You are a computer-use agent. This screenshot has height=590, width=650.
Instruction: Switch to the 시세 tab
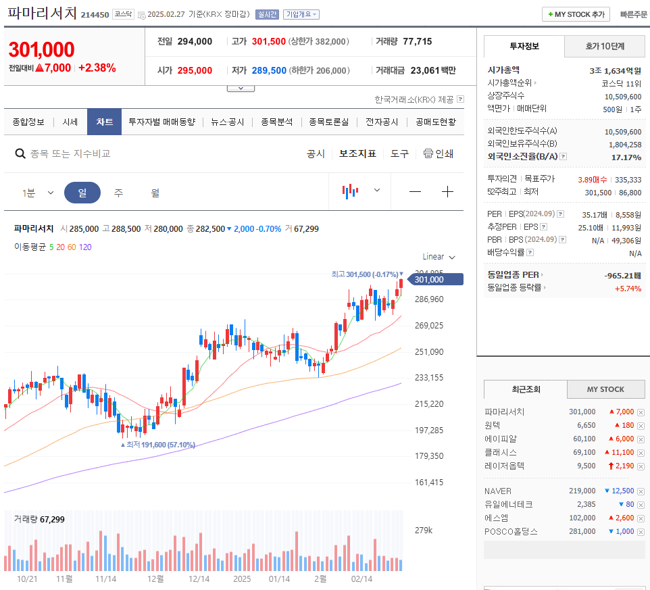coord(70,122)
